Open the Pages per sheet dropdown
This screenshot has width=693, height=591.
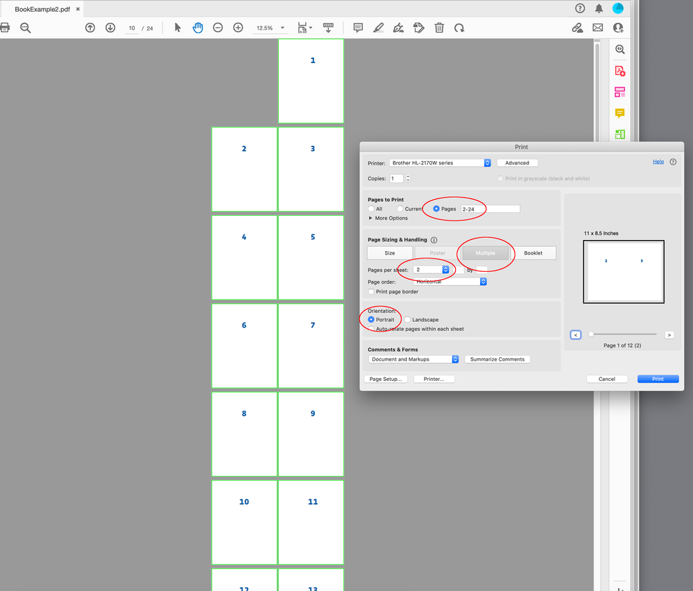pyautogui.click(x=434, y=269)
